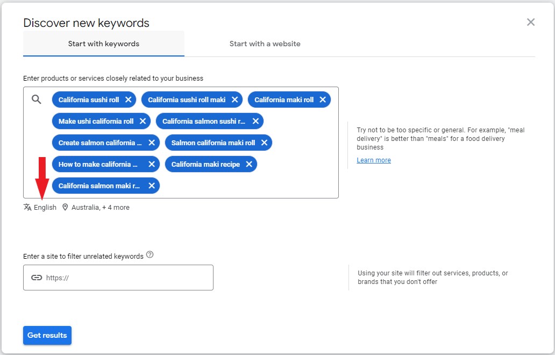Screen dimensions: 555x355
Task: Select the 'California salmon maki r...' chip text
Action: point(99,186)
